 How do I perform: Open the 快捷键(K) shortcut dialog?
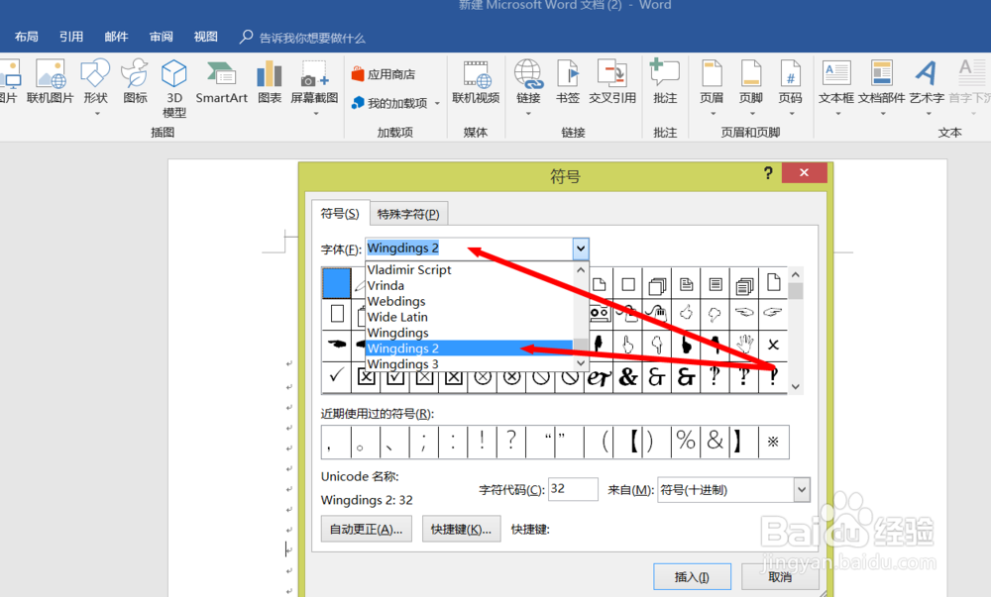[461, 528]
